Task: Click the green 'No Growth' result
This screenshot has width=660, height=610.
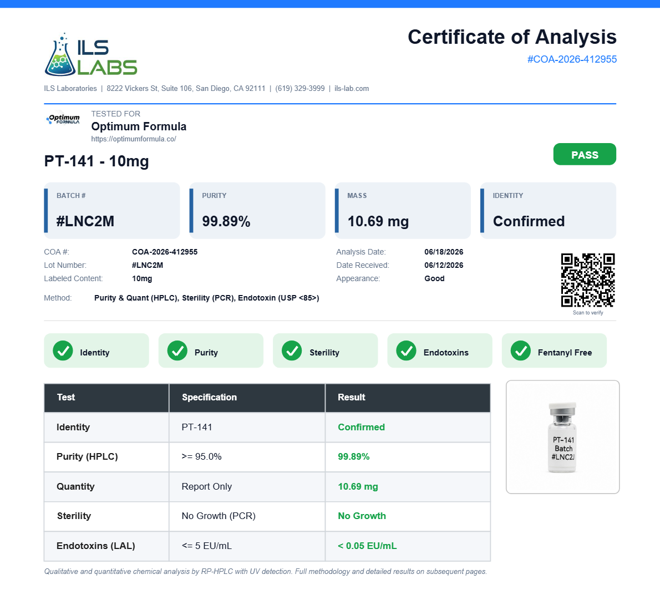Action: coord(362,516)
